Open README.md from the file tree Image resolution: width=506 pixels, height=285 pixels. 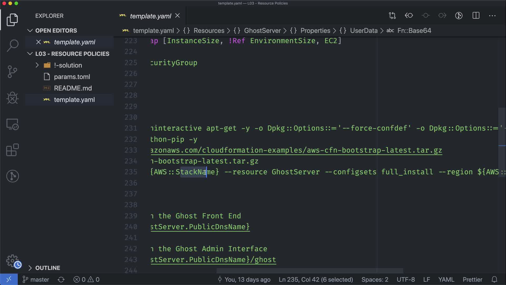73,88
